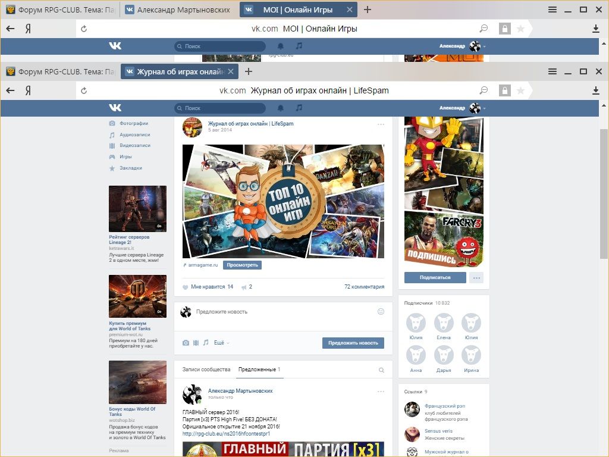Screen dimensions: 609x457
Task: Open downloads arrow in front window toolbar
Action: (596, 90)
